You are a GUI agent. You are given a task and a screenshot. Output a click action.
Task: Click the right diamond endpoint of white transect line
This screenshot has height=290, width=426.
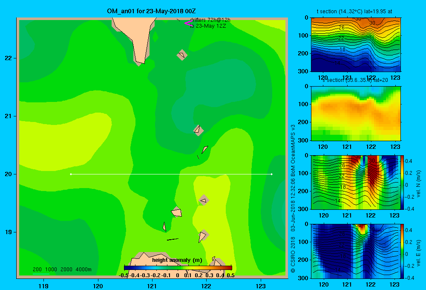(272, 174)
